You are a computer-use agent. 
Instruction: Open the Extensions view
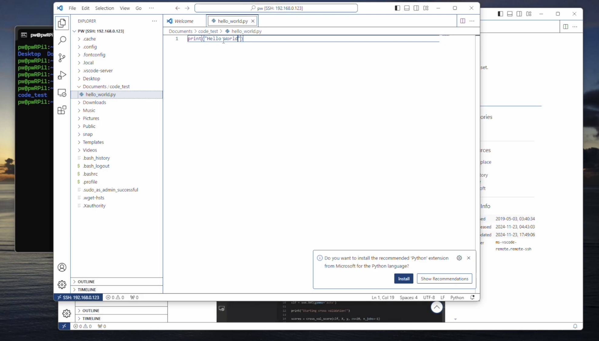(62, 110)
